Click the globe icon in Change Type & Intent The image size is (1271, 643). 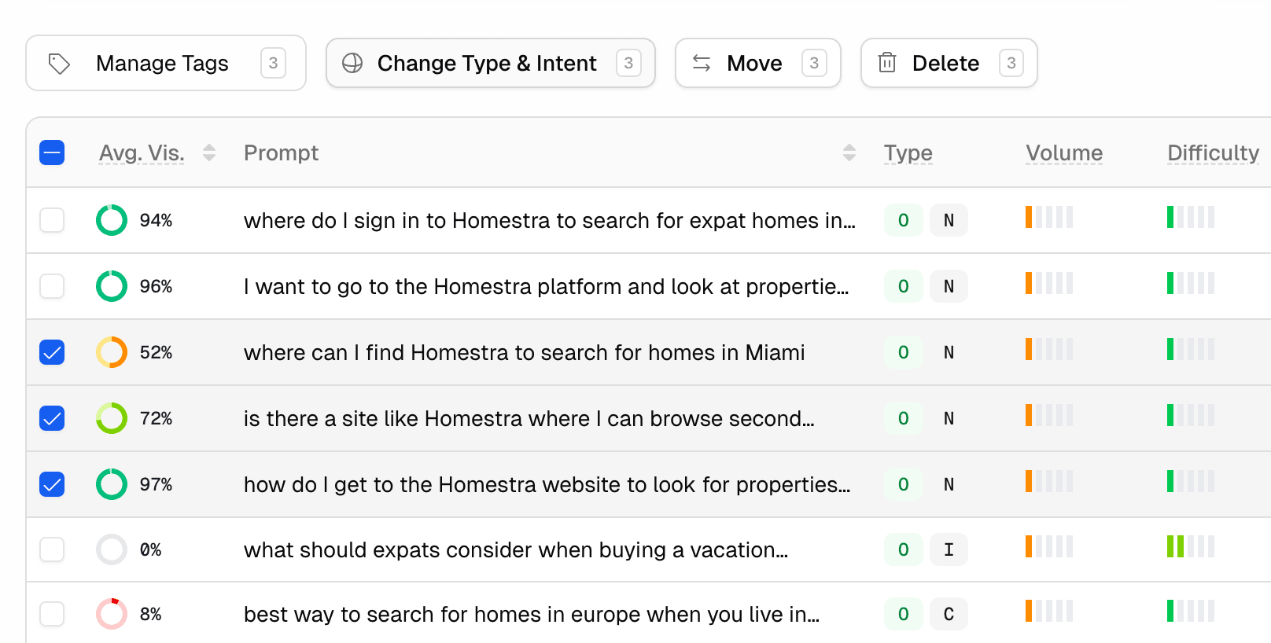click(x=352, y=63)
